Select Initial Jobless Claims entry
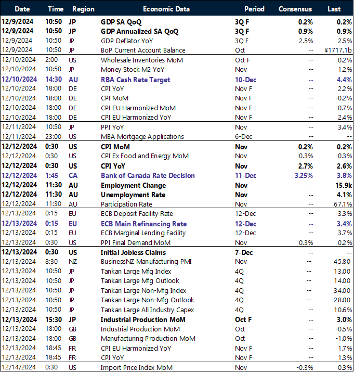Viewport: 354px width, 372px height. click(133, 252)
